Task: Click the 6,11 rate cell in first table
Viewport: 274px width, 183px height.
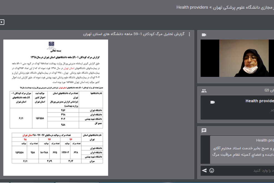Action: coord(21,118)
